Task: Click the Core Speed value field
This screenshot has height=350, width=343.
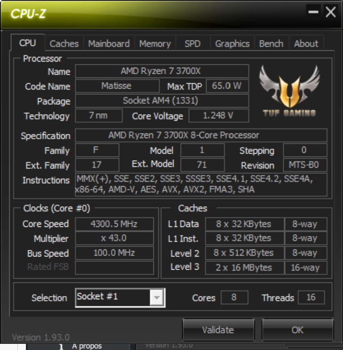Action: click(x=114, y=224)
